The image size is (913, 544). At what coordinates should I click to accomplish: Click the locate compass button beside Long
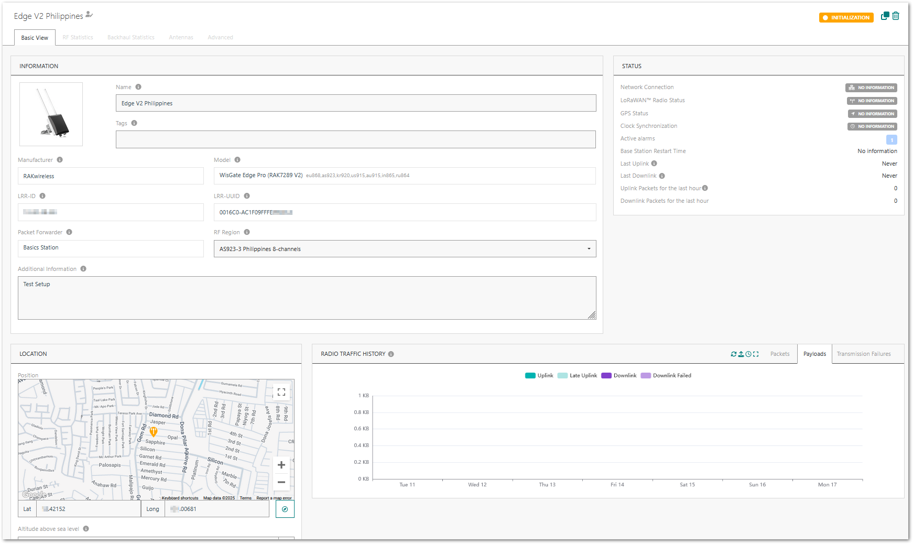pyautogui.click(x=285, y=509)
